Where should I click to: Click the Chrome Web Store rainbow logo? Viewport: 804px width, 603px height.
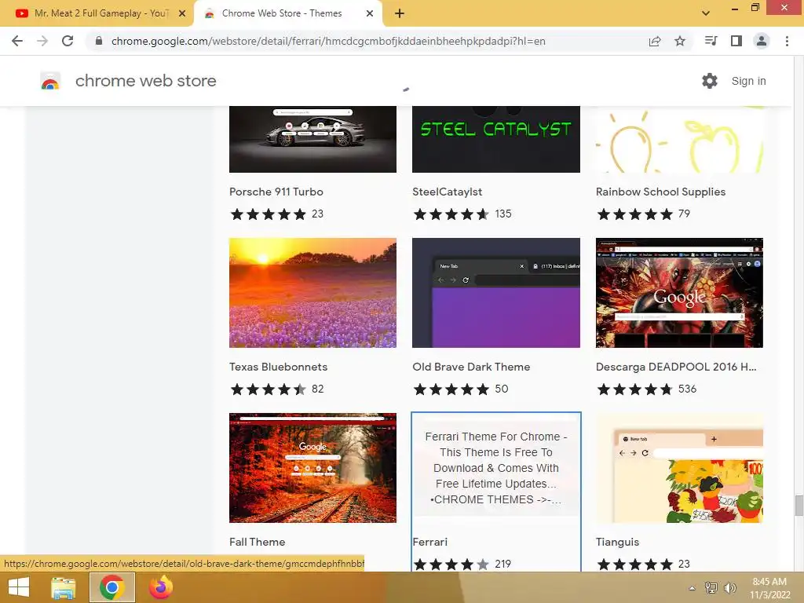click(x=50, y=81)
